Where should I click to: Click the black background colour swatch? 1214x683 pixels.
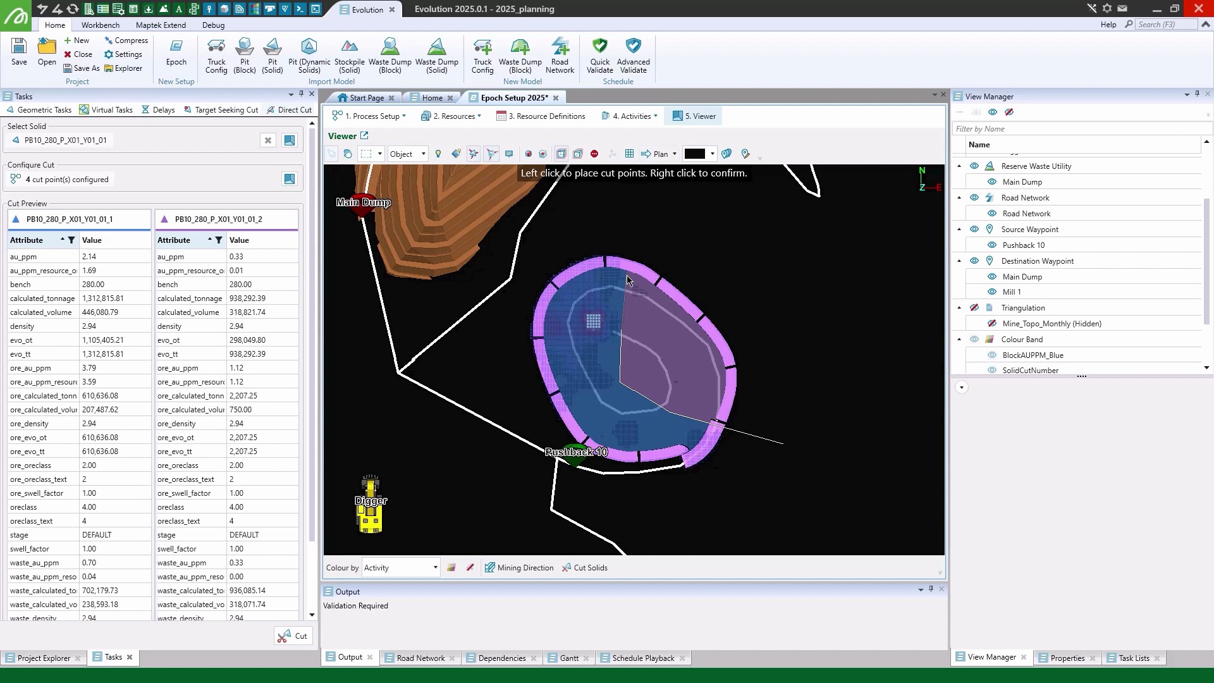695,154
